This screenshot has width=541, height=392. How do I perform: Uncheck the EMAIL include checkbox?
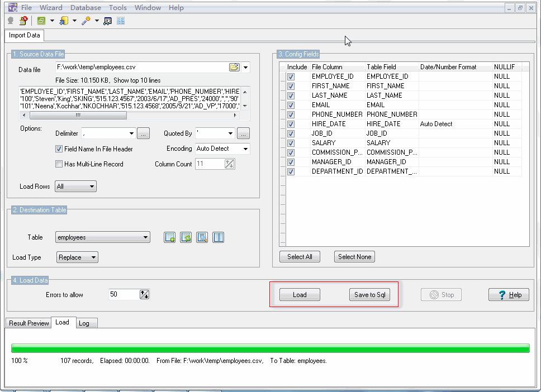click(291, 105)
